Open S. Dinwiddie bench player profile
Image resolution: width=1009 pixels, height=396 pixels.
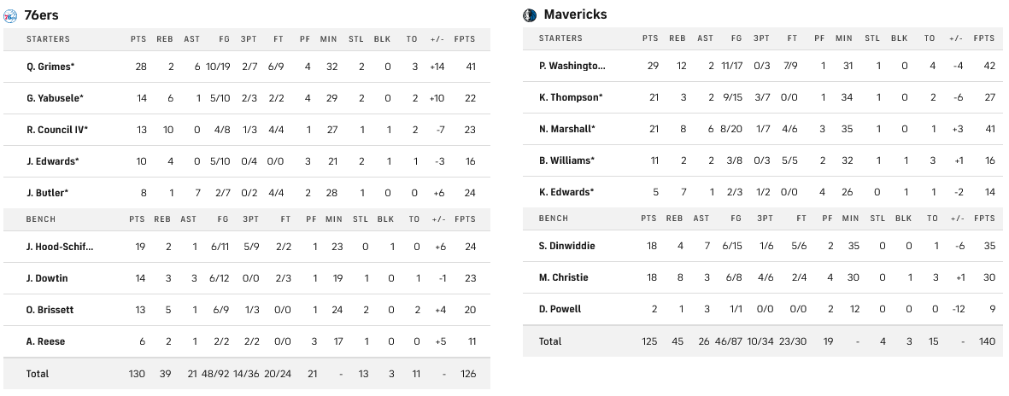click(x=566, y=246)
